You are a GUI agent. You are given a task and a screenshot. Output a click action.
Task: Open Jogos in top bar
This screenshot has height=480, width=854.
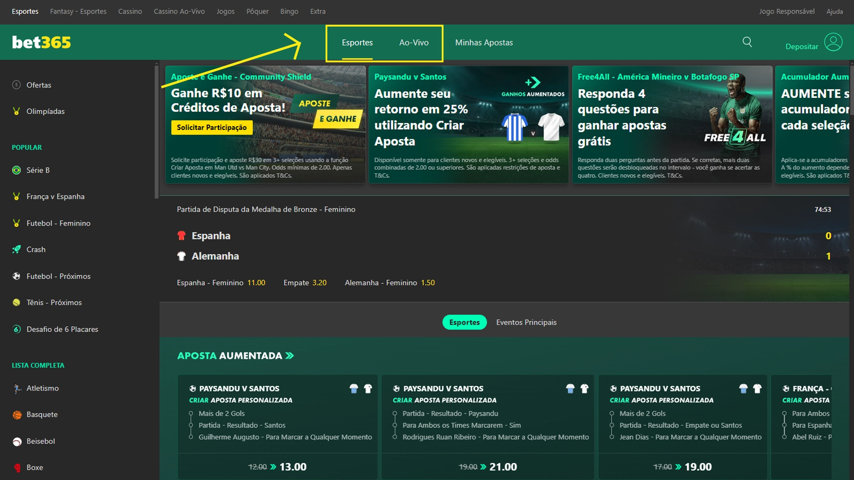point(226,12)
